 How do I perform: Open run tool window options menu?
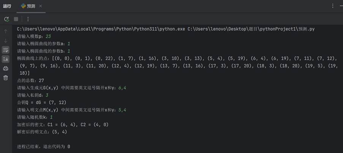click(333, 6)
